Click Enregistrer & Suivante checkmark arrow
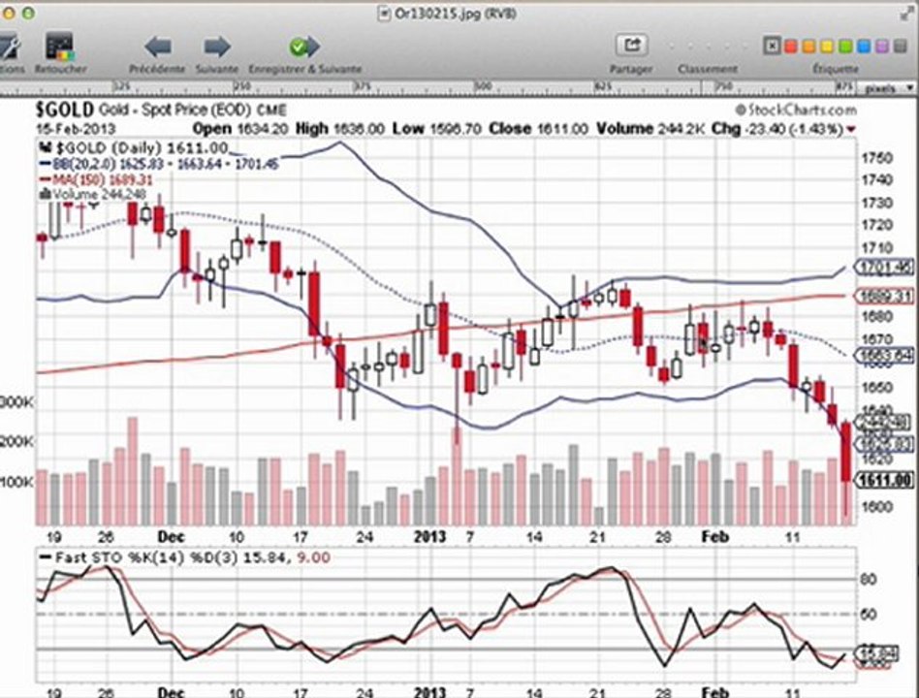This screenshot has height=698, width=919. [x=304, y=47]
